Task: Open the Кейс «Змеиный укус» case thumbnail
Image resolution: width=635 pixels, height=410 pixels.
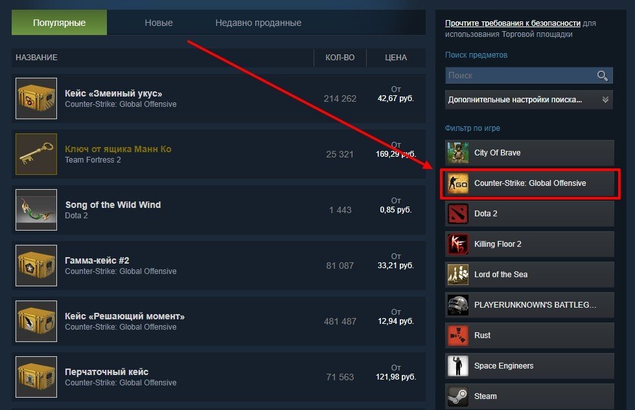Action: (x=36, y=98)
